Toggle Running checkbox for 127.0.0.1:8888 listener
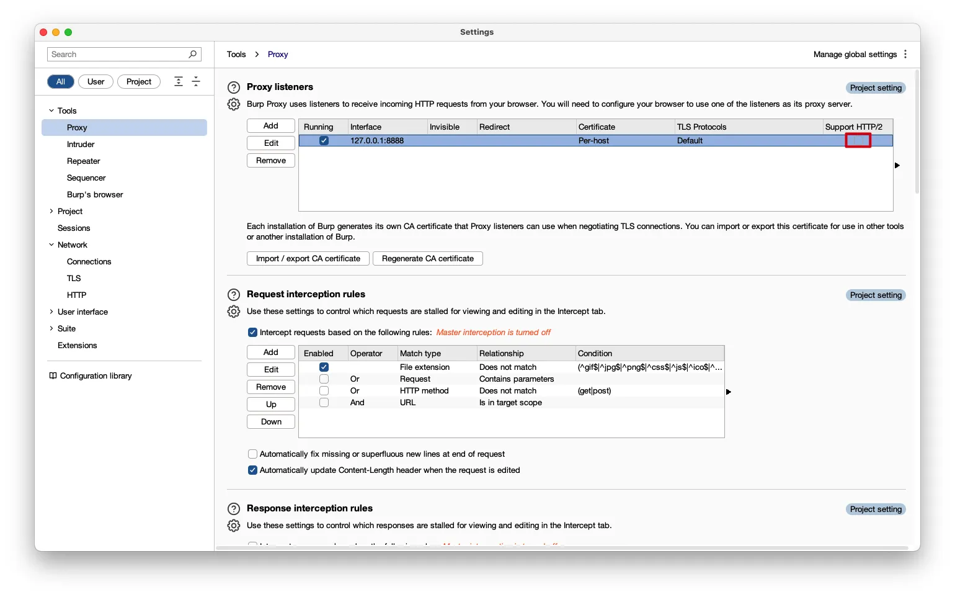The height and width of the screenshot is (597, 955). [324, 141]
